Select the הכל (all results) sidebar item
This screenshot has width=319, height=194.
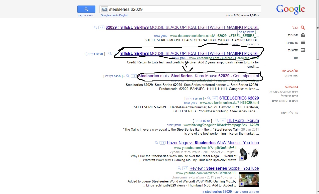tap(295, 28)
